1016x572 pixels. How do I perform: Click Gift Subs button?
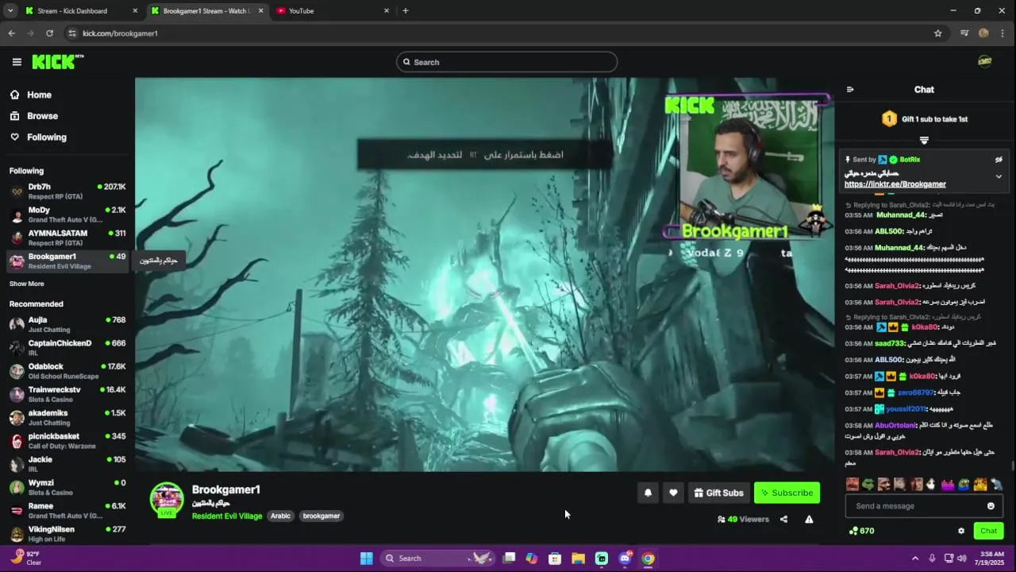point(718,493)
